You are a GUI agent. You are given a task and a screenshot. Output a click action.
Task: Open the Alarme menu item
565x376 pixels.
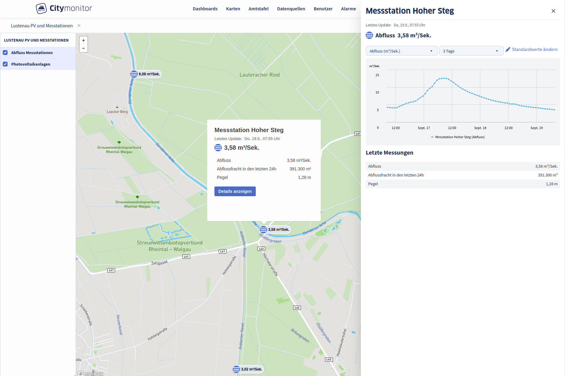(x=348, y=9)
